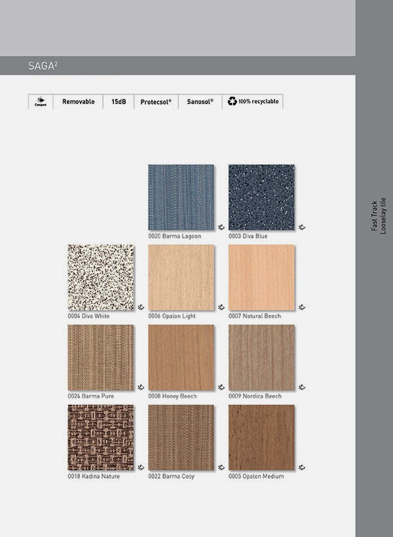Click the 0022 Barma Cosy caption

172,476
